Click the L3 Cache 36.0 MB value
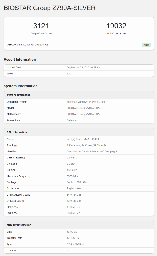 [73, 213]
